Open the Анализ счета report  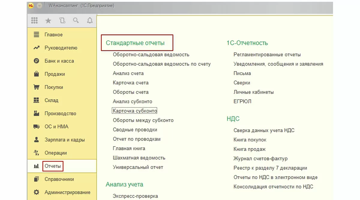128,73
